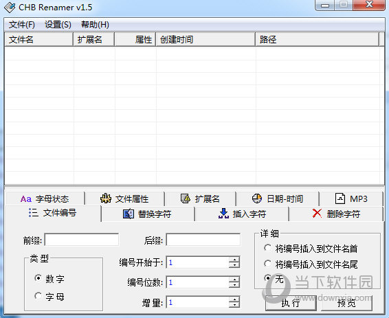Minimize the CHB Renamer window

coord(325,5)
